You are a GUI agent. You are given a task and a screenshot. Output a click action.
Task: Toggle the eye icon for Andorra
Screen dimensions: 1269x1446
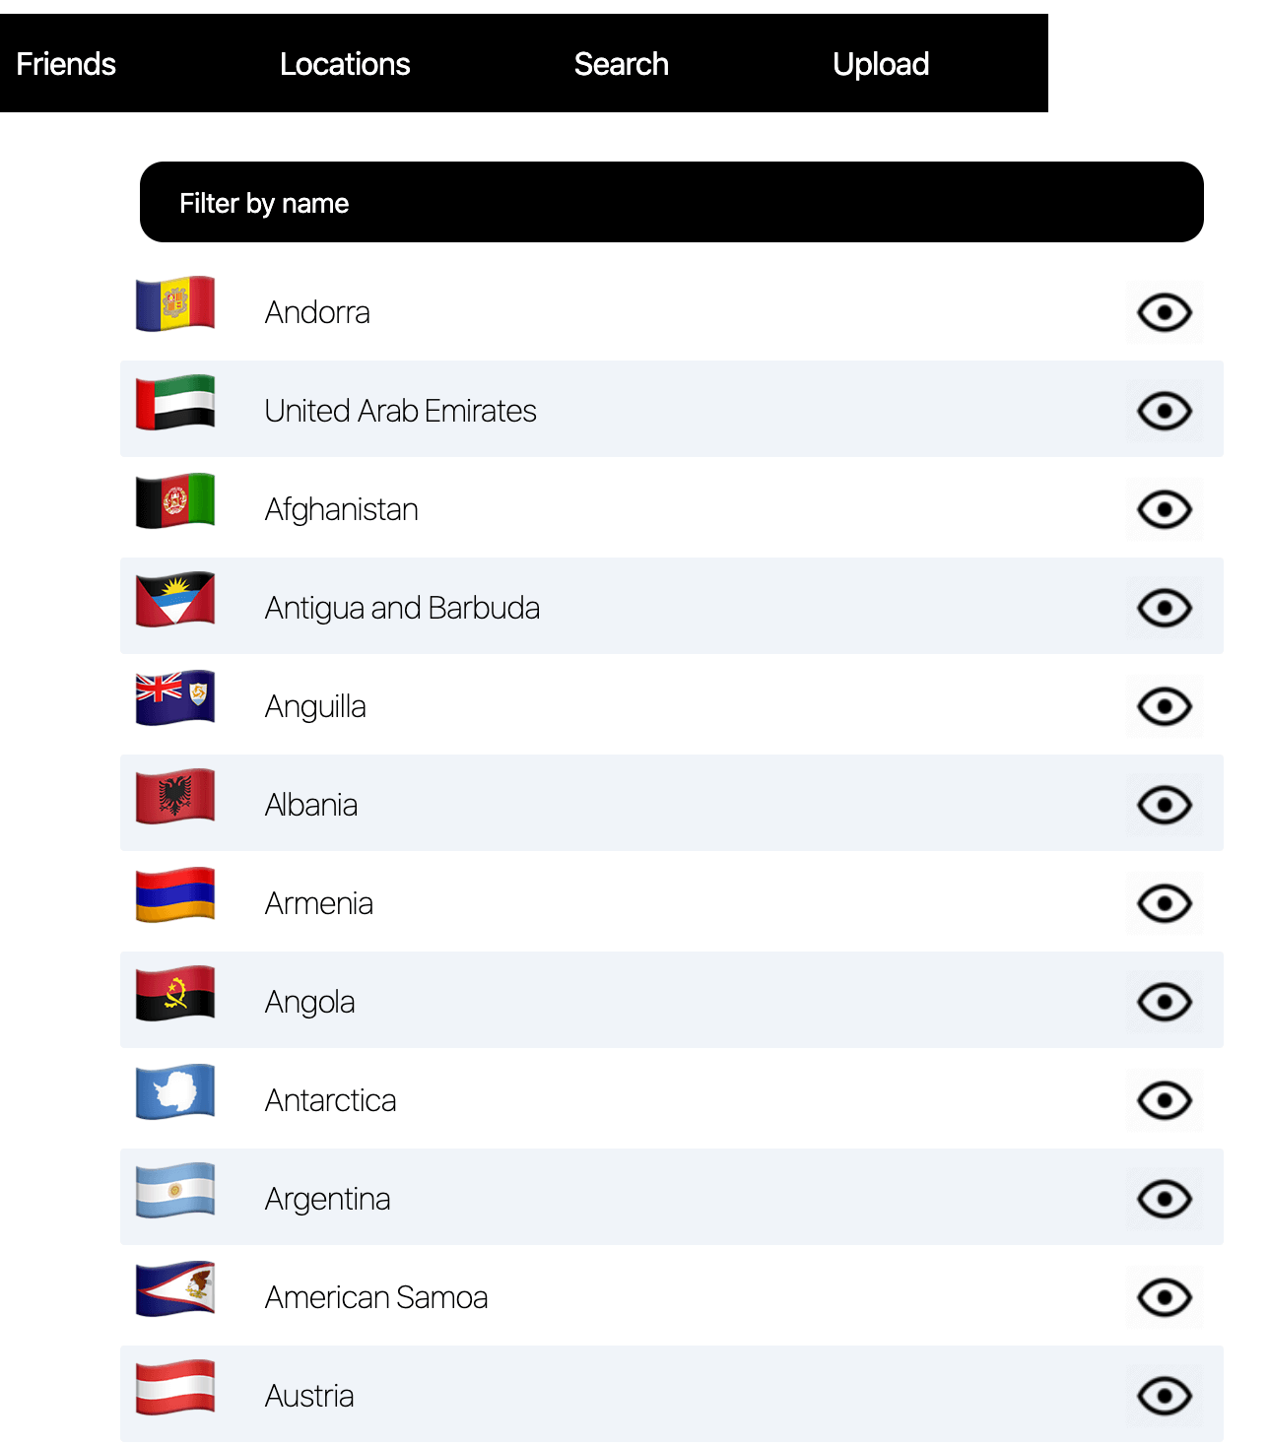1165,312
